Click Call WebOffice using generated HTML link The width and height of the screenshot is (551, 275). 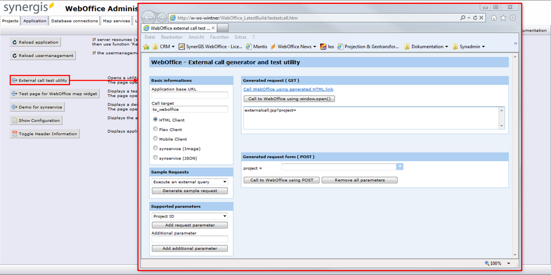(288, 89)
